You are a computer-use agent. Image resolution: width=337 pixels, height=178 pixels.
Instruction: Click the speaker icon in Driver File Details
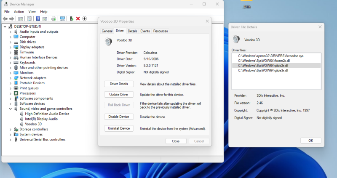click(x=236, y=39)
